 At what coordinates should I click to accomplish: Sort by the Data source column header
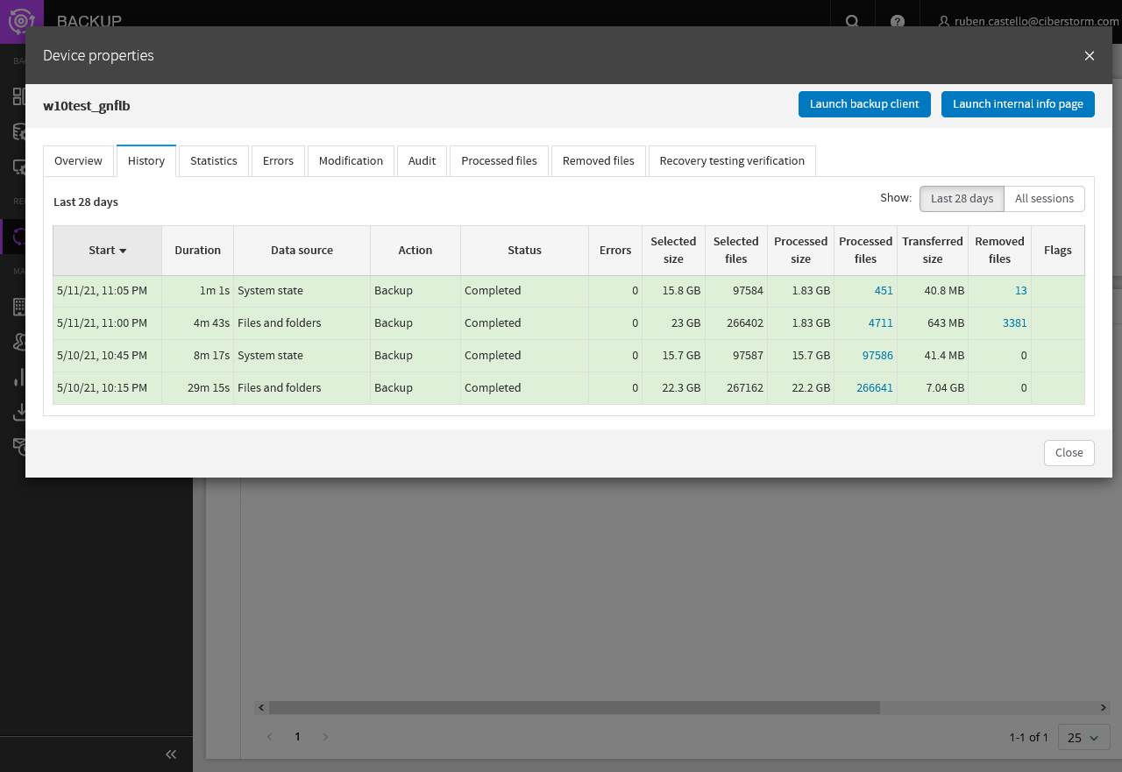[x=302, y=251]
